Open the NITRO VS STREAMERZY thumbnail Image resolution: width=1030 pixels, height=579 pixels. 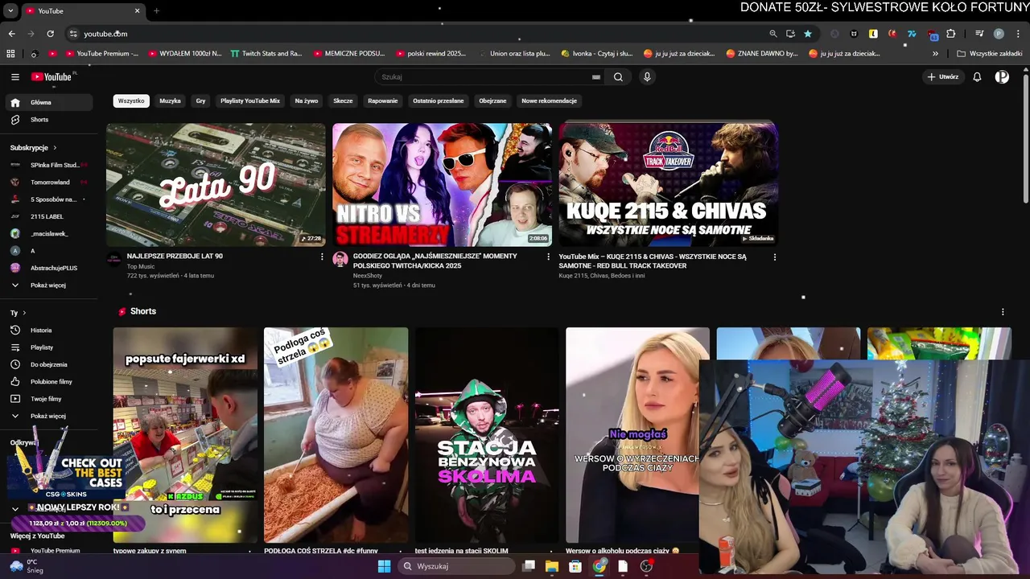(443, 185)
